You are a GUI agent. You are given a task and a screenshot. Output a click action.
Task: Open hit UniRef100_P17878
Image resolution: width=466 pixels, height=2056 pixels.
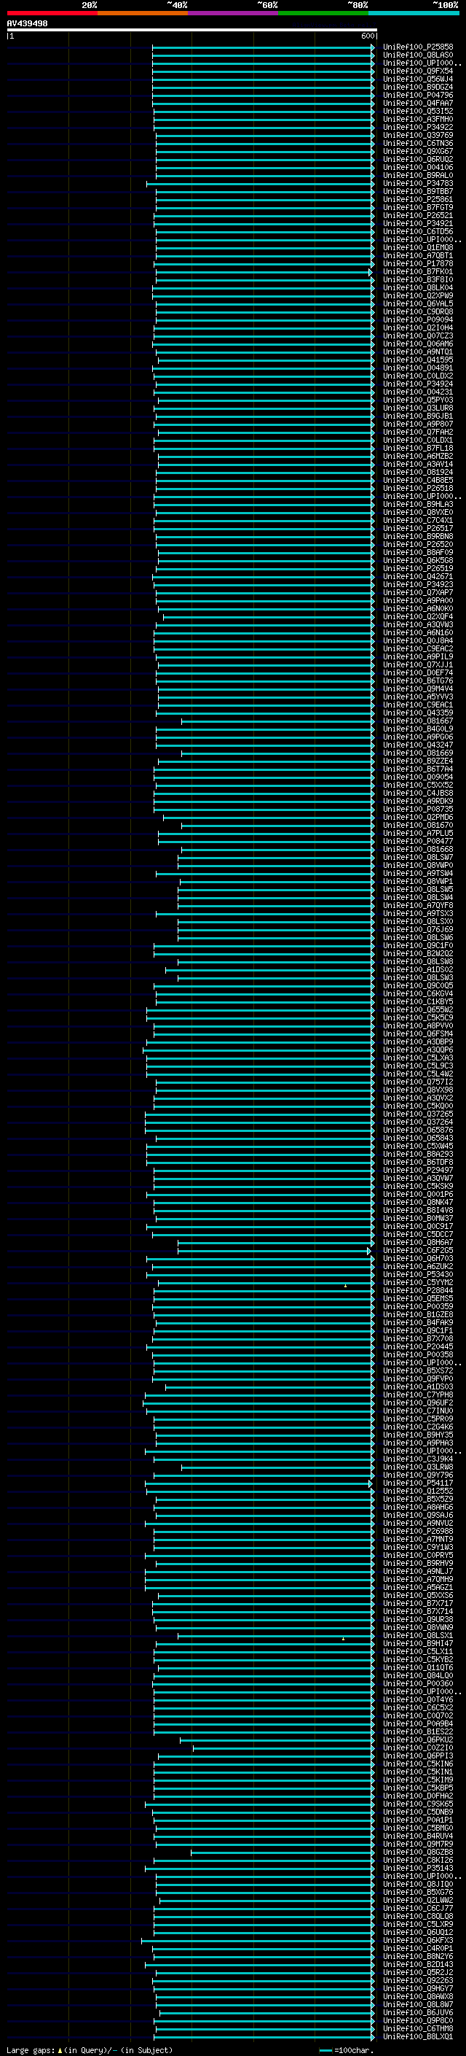[x=417, y=263]
